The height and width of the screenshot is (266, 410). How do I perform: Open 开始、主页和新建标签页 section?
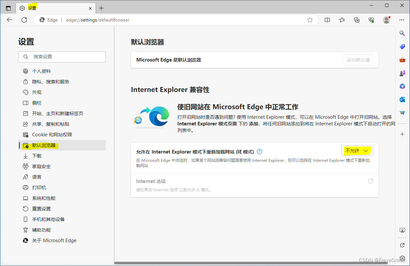tap(62, 113)
